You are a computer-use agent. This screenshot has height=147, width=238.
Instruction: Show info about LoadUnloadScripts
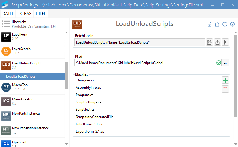(x=225, y=24)
